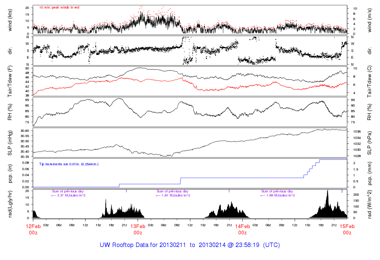Click the 1032 tick on hPa axis
380x260 pixels.
pyautogui.click(x=357, y=144)
